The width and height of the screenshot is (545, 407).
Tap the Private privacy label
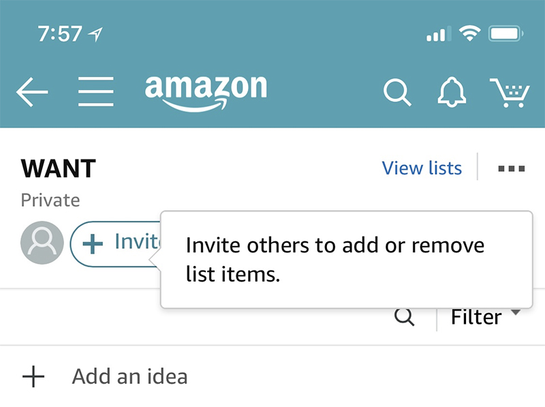pyautogui.click(x=50, y=200)
